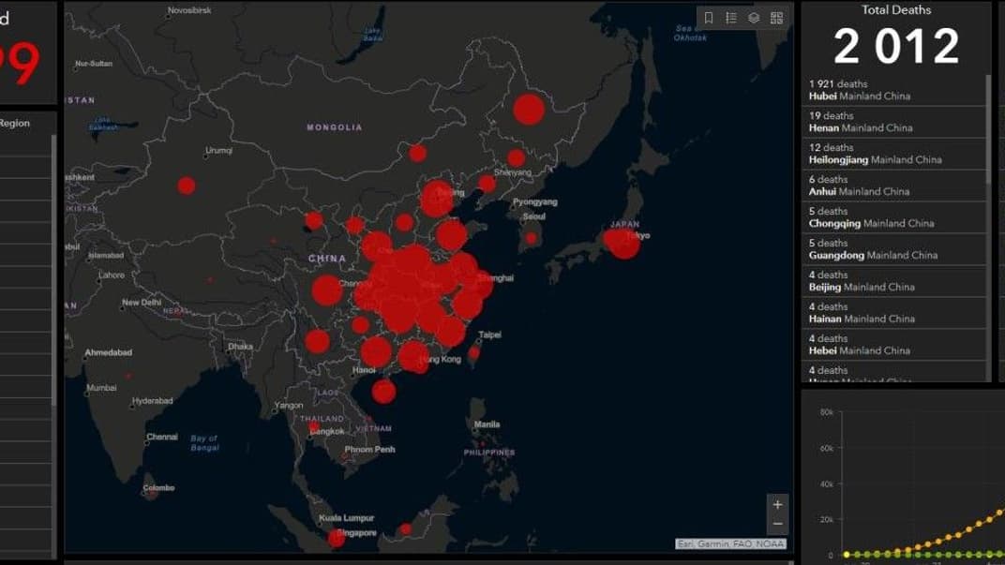Image resolution: width=1005 pixels, height=565 pixels.
Task: Click the last orange point on the chart
Action: pos(999,512)
